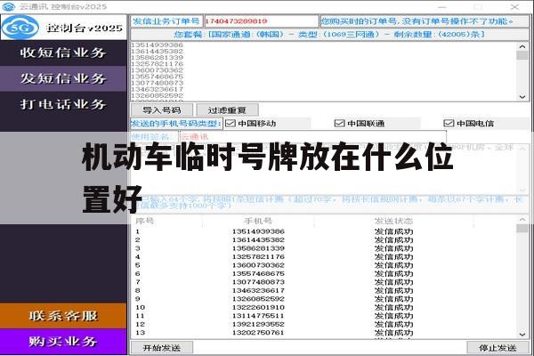Open 打电话业务 section
Image resolution: width=534 pixels, height=356 pixels.
tap(63, 104)
